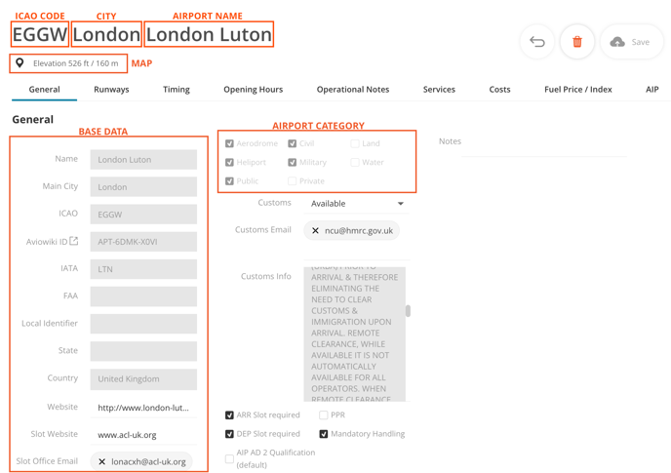Switch to the Timing tab

pos(177,89)
